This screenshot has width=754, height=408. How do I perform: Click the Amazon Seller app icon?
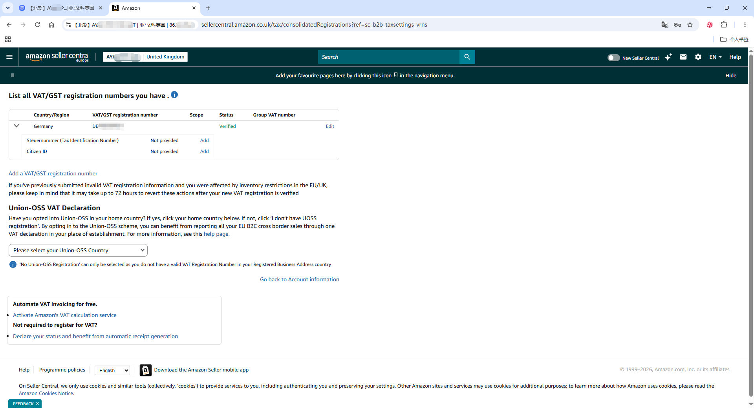(145, 370)
